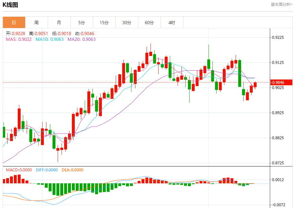Click the 开:0.9028 open price value
This screenshot has height=208, width=294.
point(15,33)
